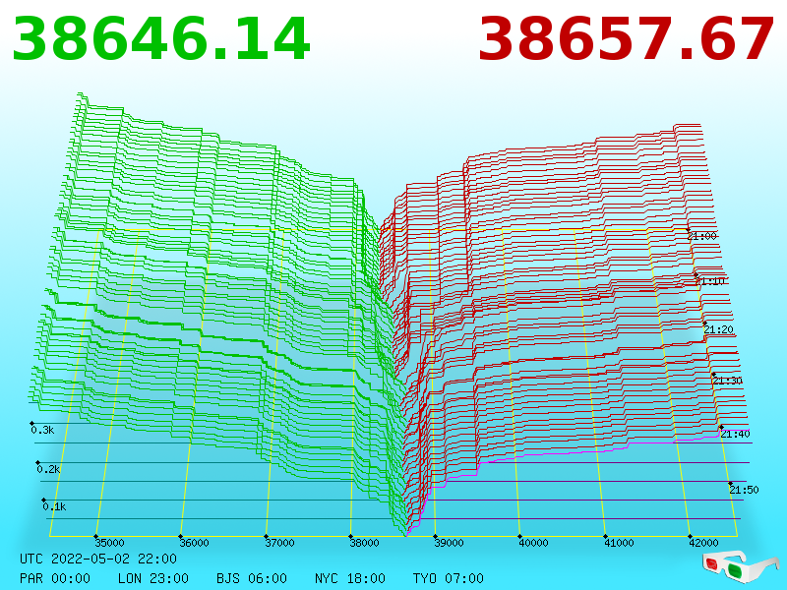The height and width of the screenshot is (590, 787).
Task: Select the red ask price 38657.67
Action: [x=626, y=39]
